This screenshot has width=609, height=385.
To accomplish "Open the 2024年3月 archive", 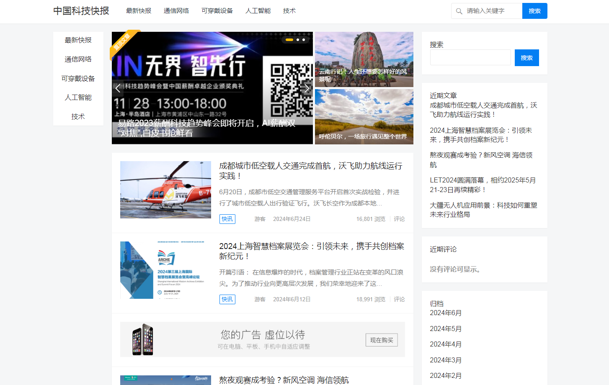I will click(x=446, y=360).
